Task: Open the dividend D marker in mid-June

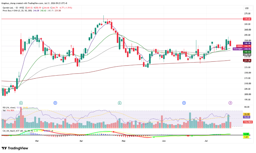Action: [184, 103]
